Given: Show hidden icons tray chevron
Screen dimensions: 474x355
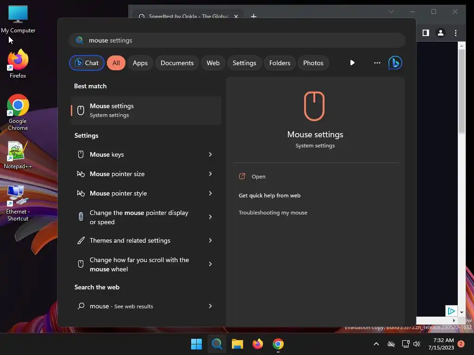Looking at the screenshot, I should click(x=376, y=344).
